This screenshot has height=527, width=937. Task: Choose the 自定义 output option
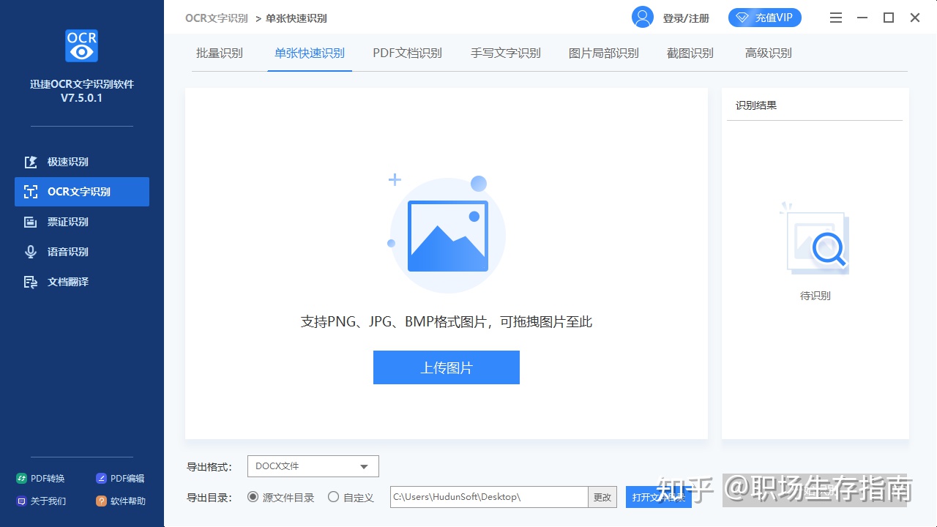pyautogui.click(x=334, y=496)
